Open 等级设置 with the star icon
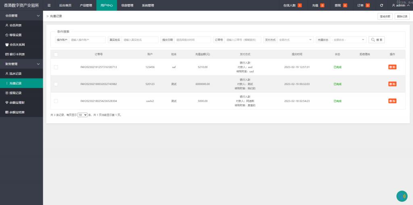Viewport: 413px width, 205px height. (x=15, y=35)
